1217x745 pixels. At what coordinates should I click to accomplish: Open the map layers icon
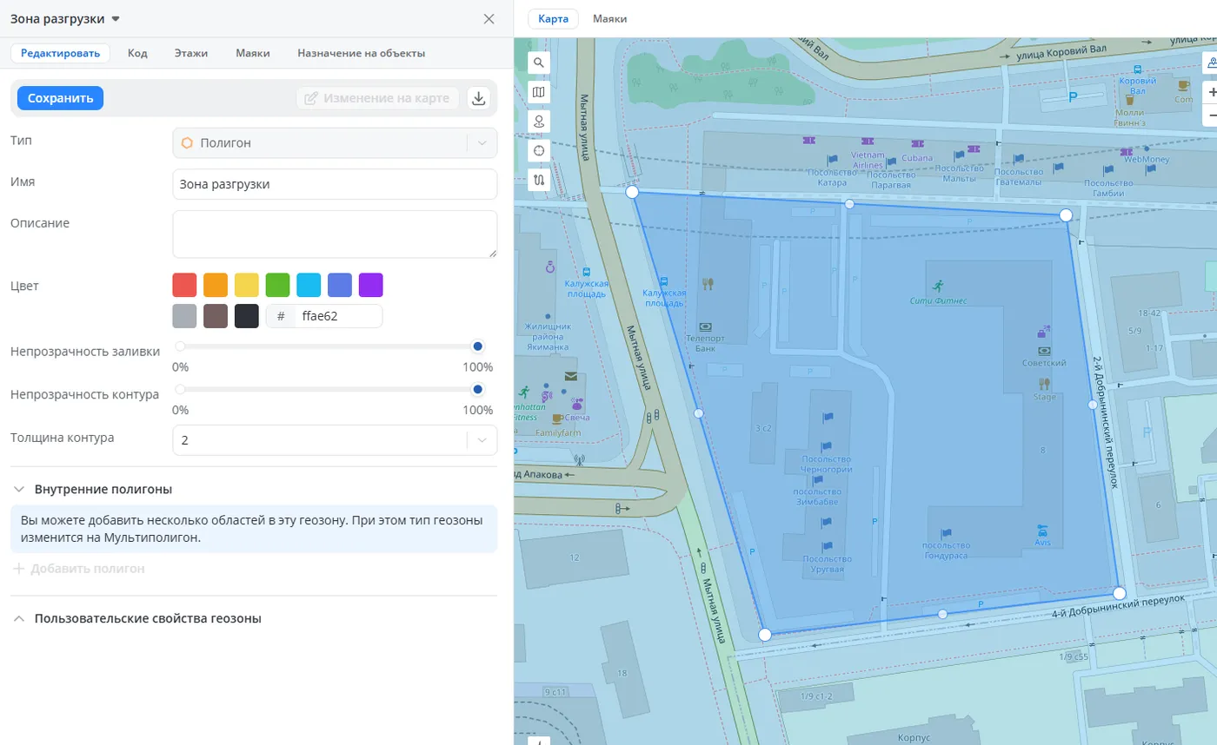539,92
